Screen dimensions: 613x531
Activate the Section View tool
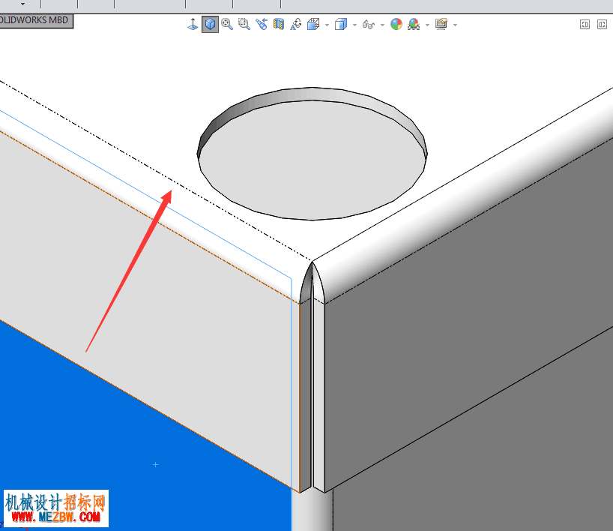(279, 24)
